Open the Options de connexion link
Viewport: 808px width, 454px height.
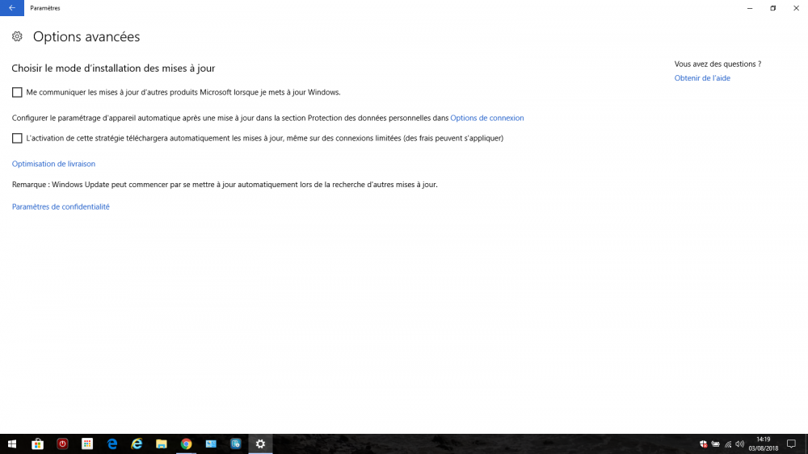coord(487,118)
